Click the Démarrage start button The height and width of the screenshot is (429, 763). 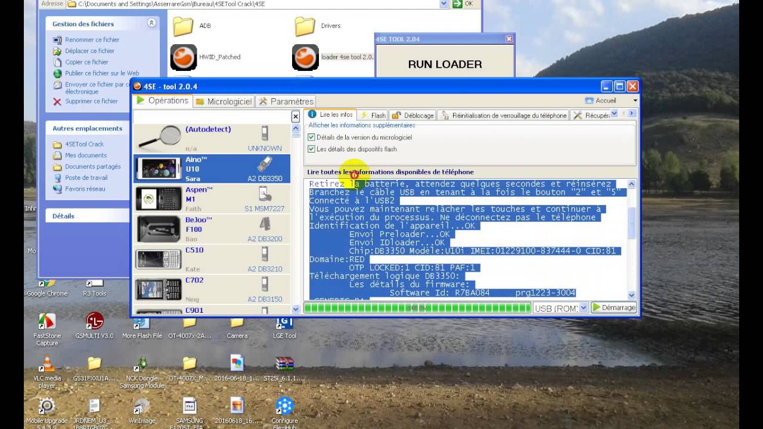pyautogui.click(x=613, y=307)
